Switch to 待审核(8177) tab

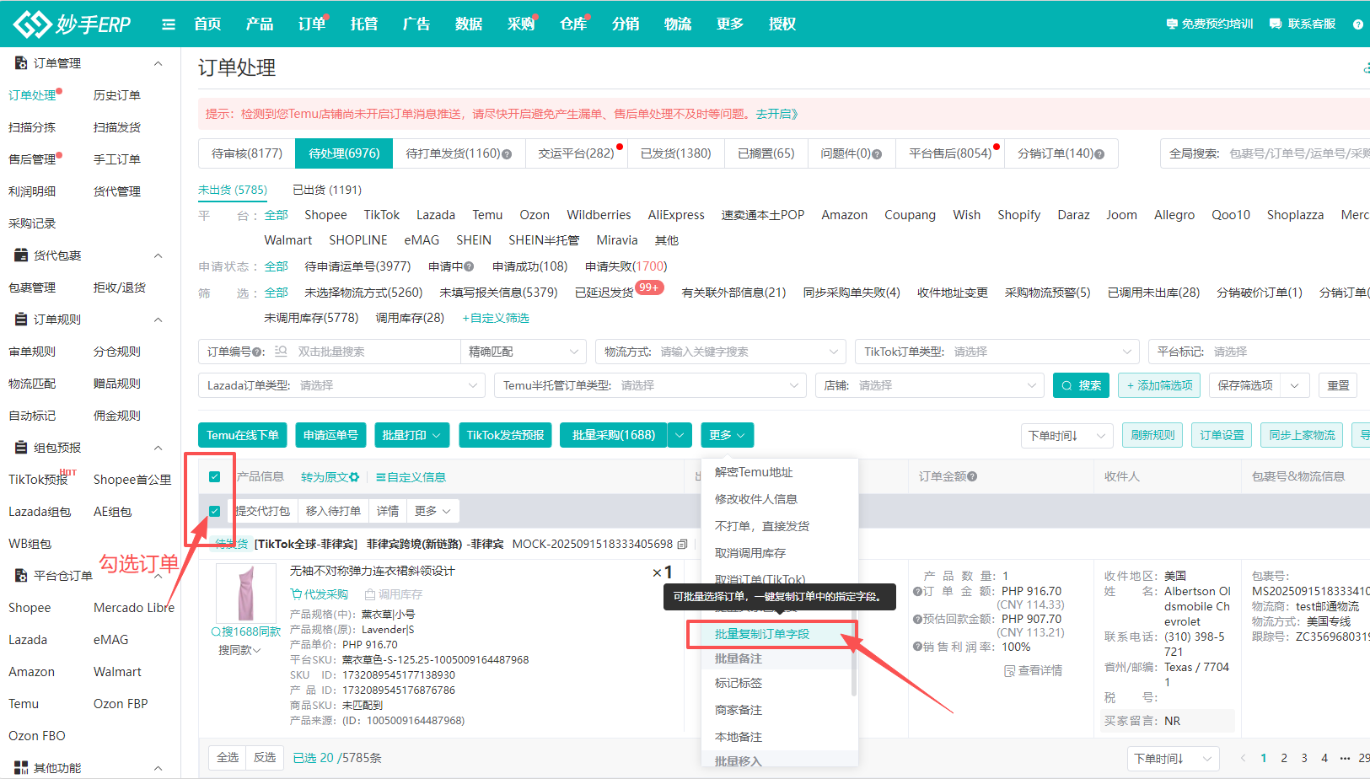(247, 153)
